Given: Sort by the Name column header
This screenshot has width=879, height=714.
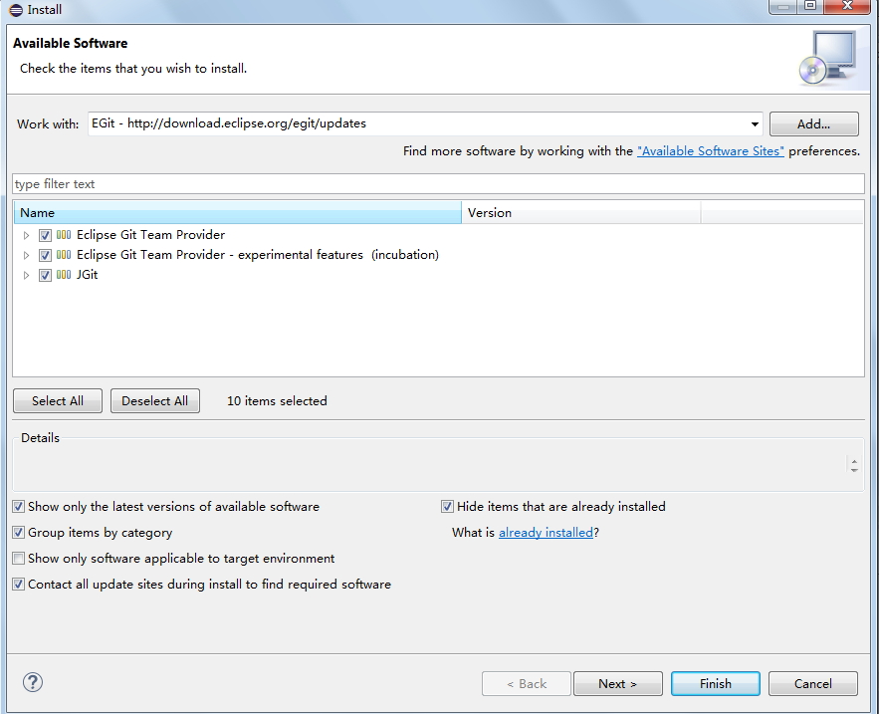Looking at the screenshot, I should (238, 212).
